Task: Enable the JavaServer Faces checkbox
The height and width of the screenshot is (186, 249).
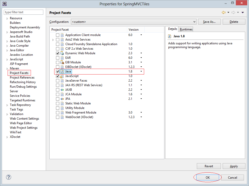Action: click(58, 81)
